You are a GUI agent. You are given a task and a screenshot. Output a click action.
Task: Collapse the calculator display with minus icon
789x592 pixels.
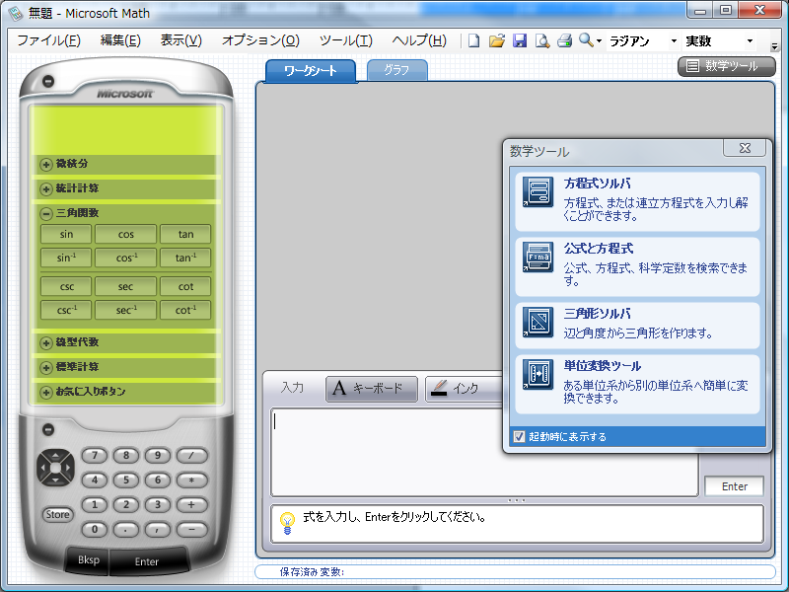click(x=48, y=81)
